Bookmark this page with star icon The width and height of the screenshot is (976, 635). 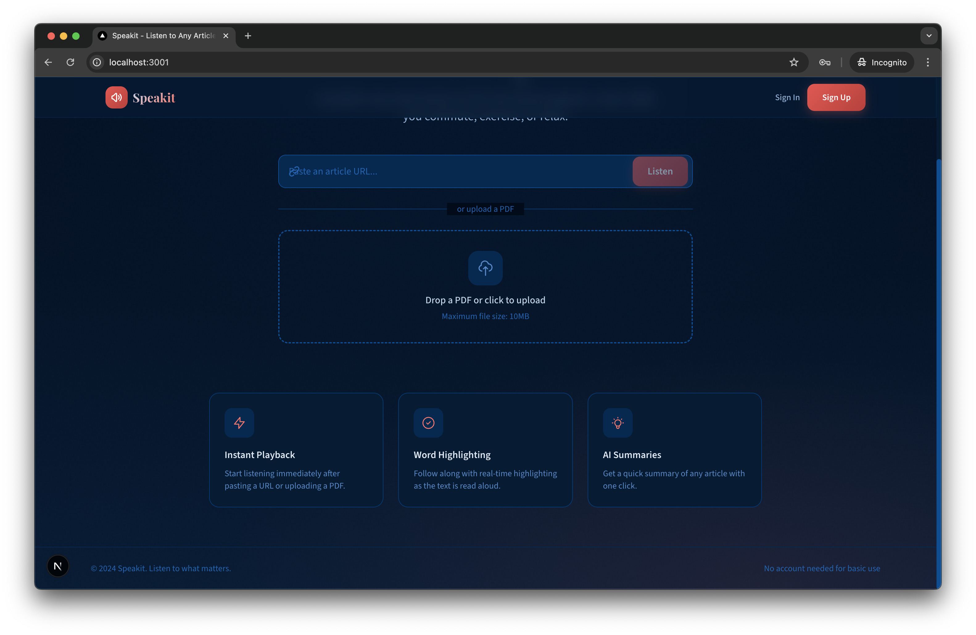(794, 62)
